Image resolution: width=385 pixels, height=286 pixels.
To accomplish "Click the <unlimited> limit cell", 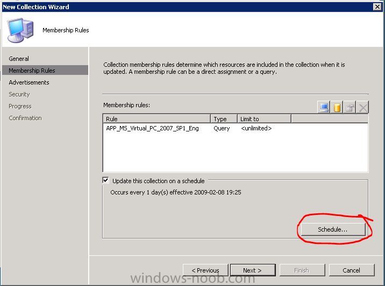I will tap(256, 128).
